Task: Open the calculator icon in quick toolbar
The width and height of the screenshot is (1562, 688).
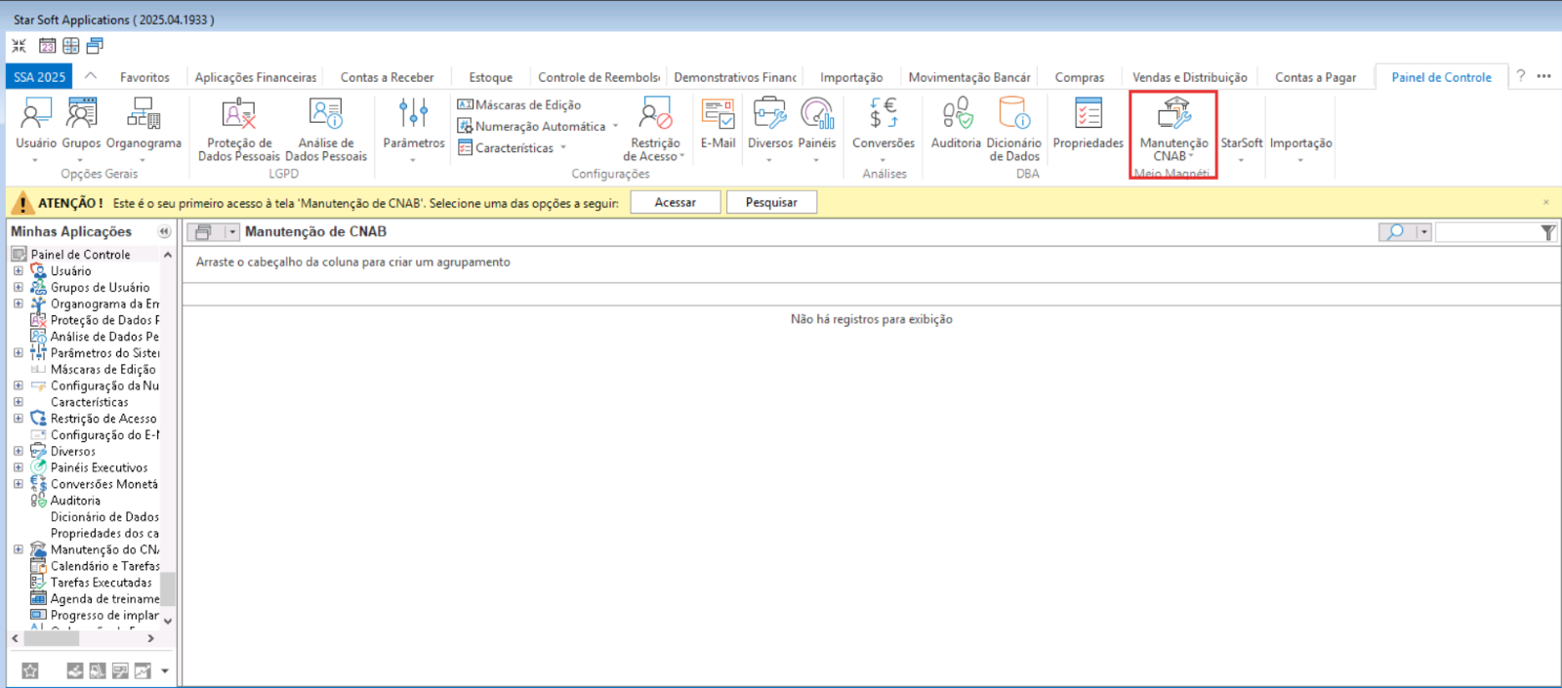Action: pos(71,46)
